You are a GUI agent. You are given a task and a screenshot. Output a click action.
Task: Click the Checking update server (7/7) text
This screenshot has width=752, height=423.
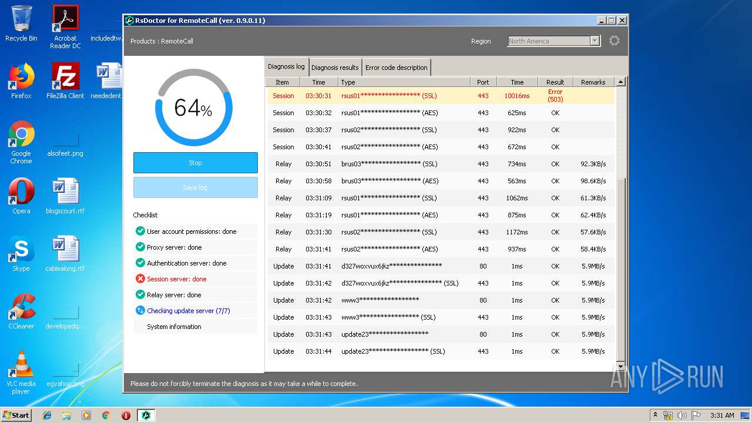coord(189,311)
